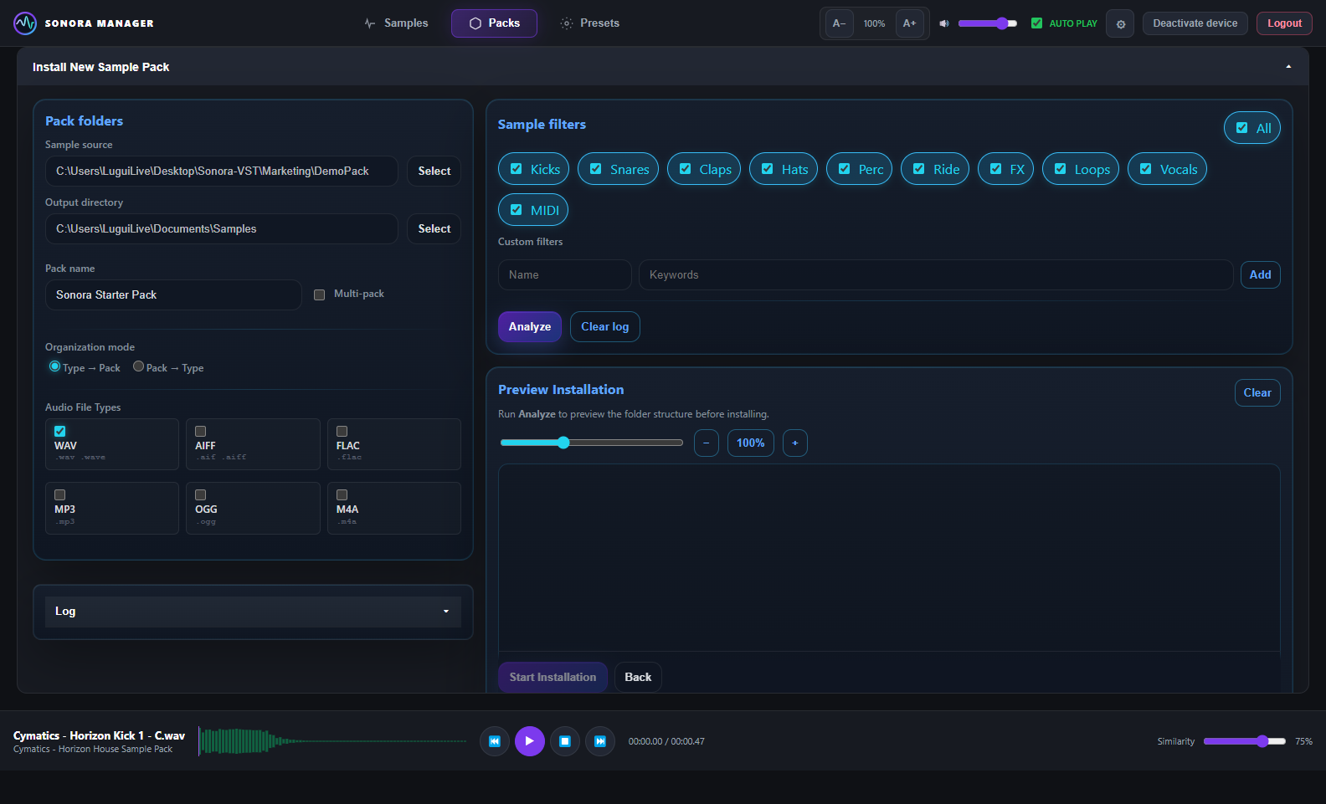The height and width of the screenshot is (804, 1326).
Task: Skip to next track button
Action: point(600,741)
